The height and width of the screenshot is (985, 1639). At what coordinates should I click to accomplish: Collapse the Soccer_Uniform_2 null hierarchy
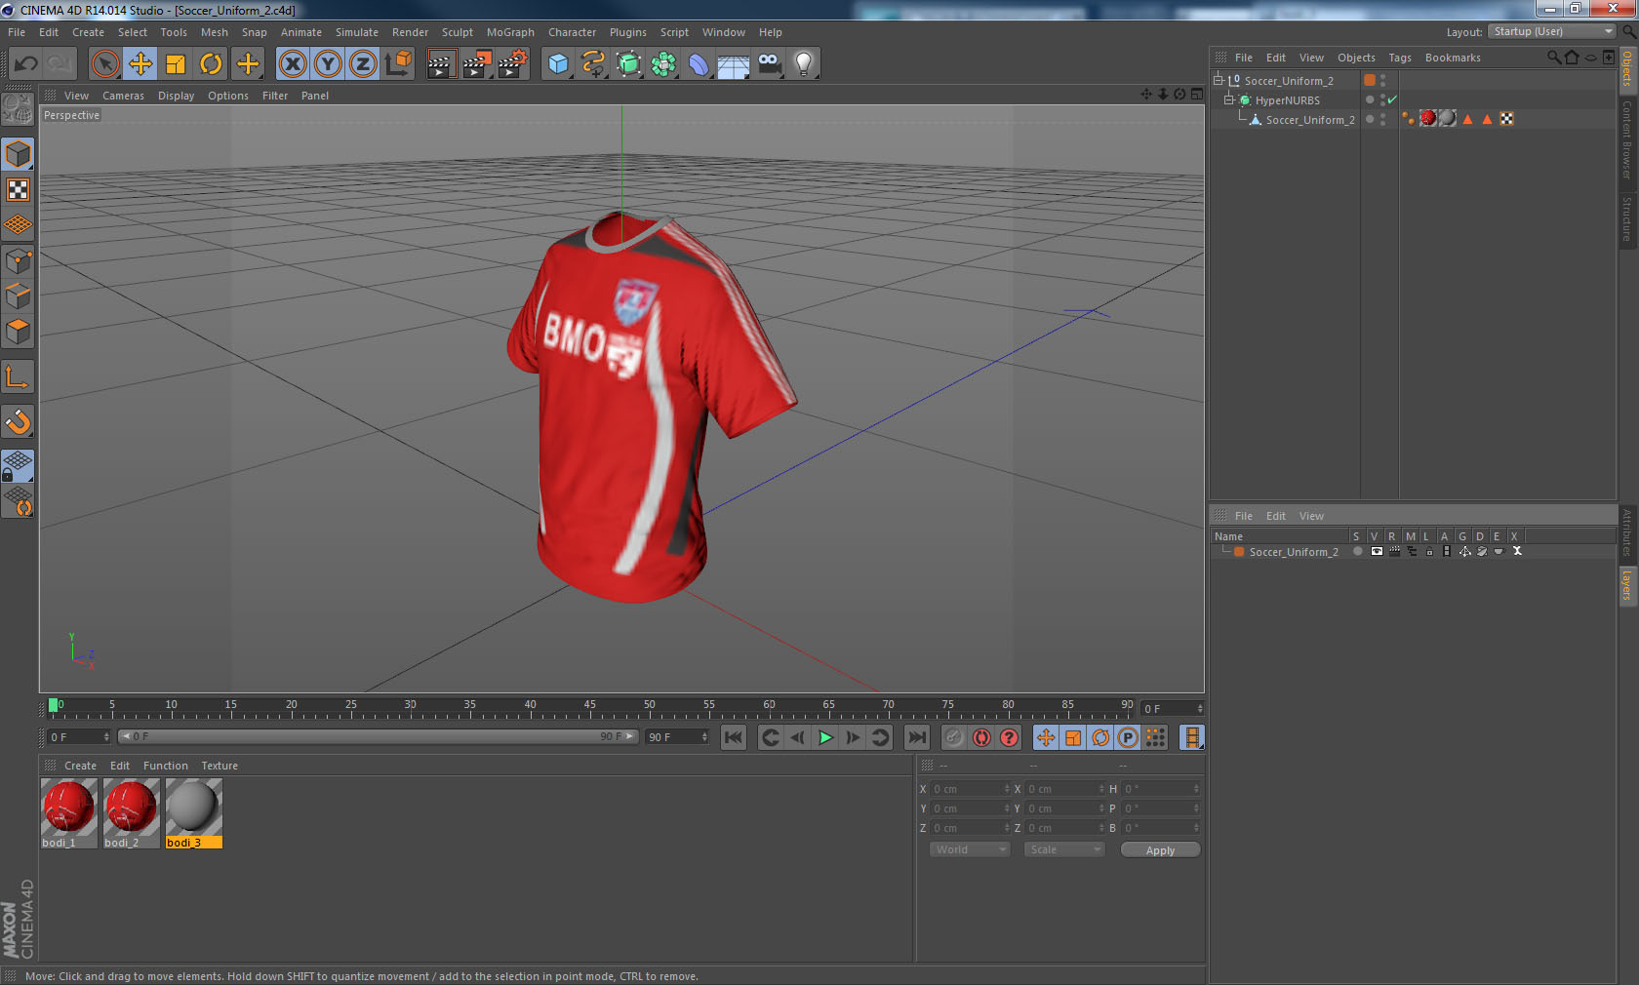click(x=1219, y=80)
